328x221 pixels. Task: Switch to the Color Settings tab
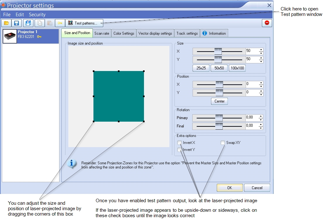pyautogui.click(x=124, y=33)
